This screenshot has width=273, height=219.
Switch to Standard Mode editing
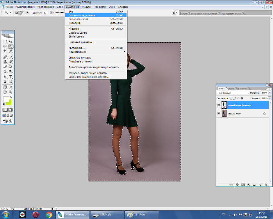coord(5,110)
